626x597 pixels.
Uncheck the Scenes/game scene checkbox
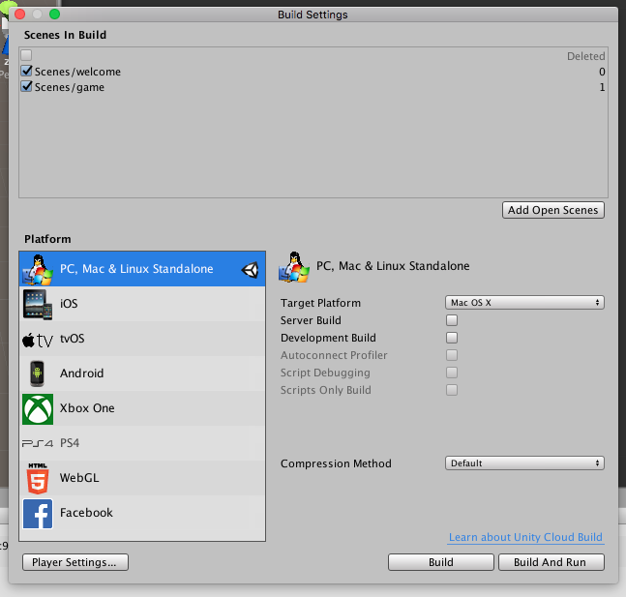pyautogui.click(x=27, y=87)
